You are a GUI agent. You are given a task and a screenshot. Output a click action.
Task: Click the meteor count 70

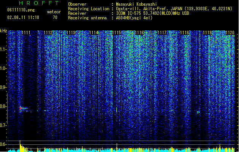[55, 17]
